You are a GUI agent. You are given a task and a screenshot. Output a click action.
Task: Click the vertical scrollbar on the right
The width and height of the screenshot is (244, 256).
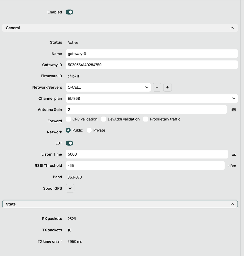(242, 128)
